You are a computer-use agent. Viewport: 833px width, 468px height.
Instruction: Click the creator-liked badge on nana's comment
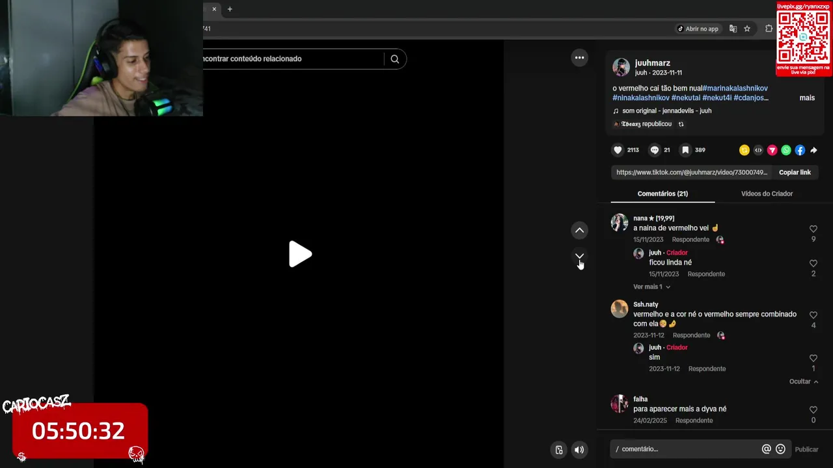click(x=720, y=240)
